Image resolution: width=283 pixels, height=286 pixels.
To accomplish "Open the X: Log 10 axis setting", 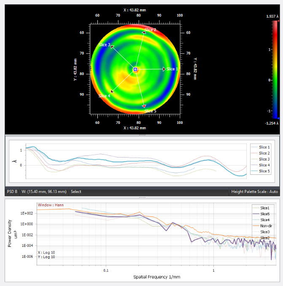I will (x=46, y=253).
